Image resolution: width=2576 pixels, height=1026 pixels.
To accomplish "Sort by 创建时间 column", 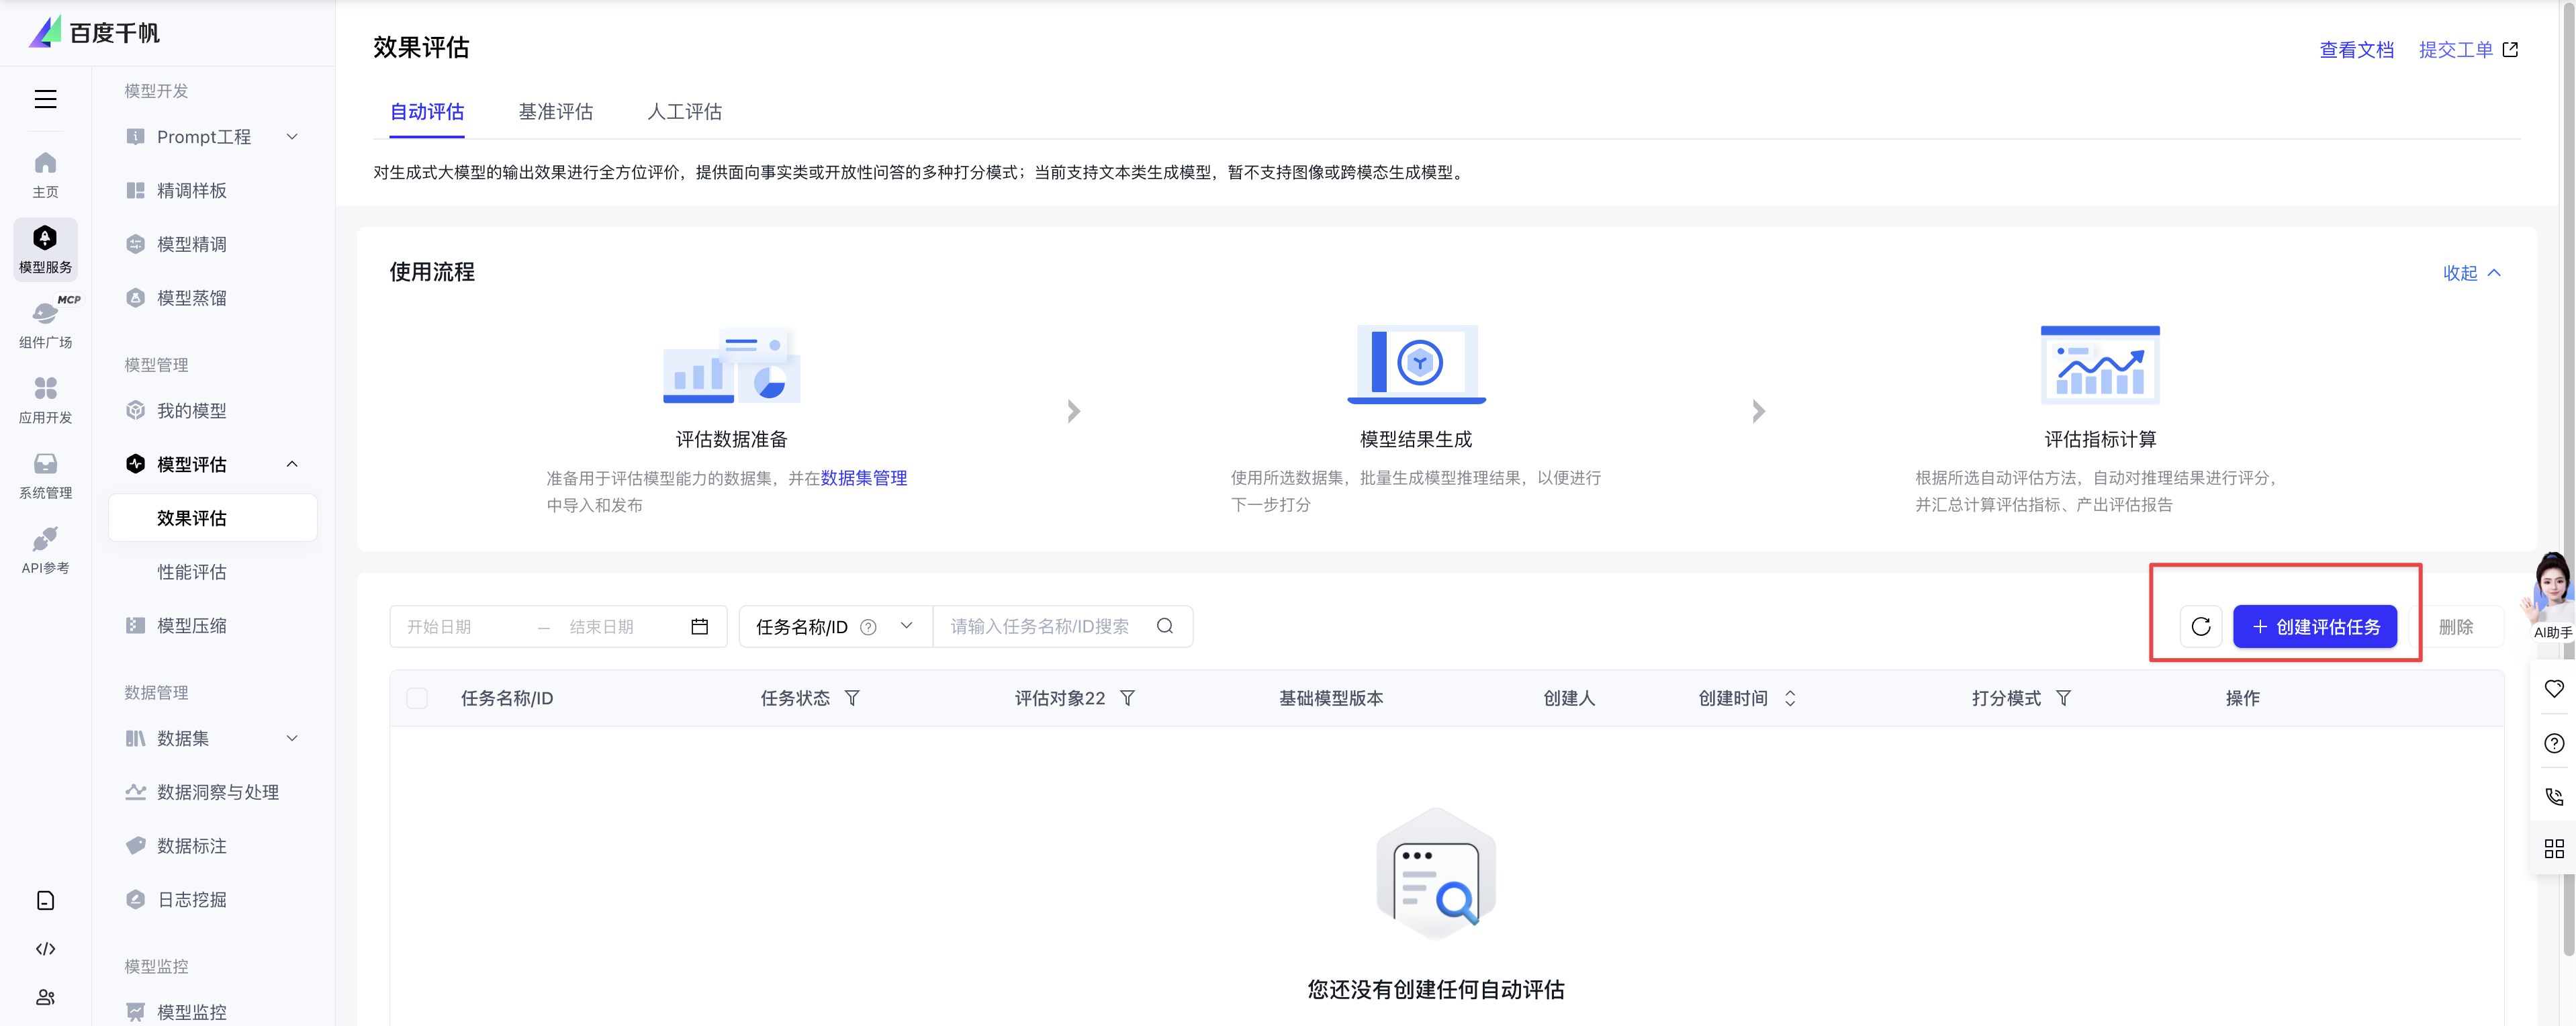I will click(x=1790, y=698).
